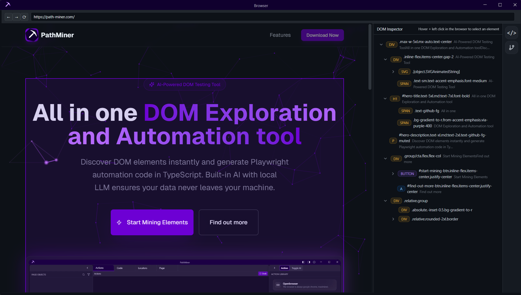Expand the SVG node in DOM Inspector

[x=393, y=71]
